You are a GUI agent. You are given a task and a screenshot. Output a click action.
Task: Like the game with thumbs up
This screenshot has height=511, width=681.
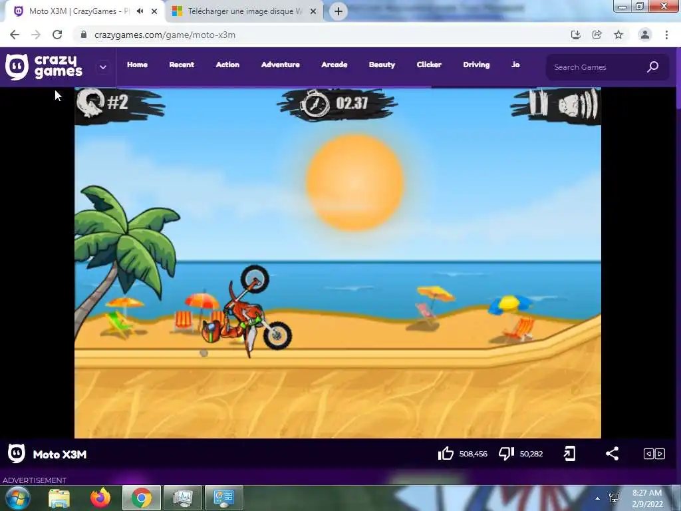point(446,454)
